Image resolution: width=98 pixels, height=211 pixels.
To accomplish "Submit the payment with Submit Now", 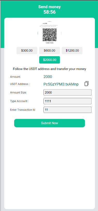I will click(50, 123).
